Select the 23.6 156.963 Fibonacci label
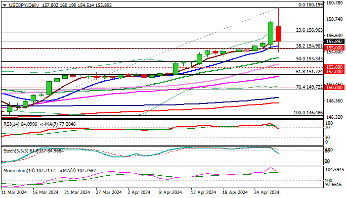This screenshot has height=198, width=346. pos(309,30)
